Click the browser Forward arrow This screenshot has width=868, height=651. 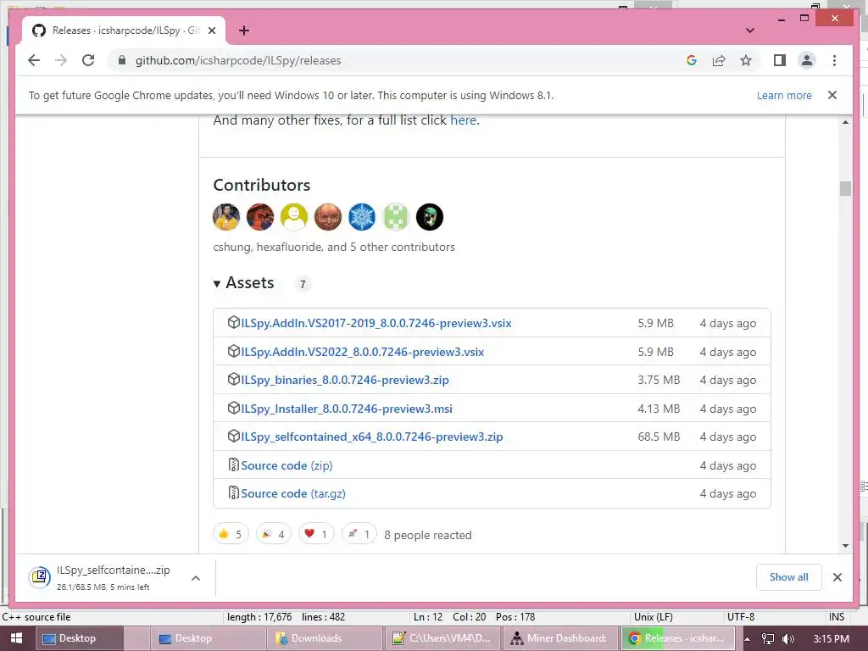[61, 60]
